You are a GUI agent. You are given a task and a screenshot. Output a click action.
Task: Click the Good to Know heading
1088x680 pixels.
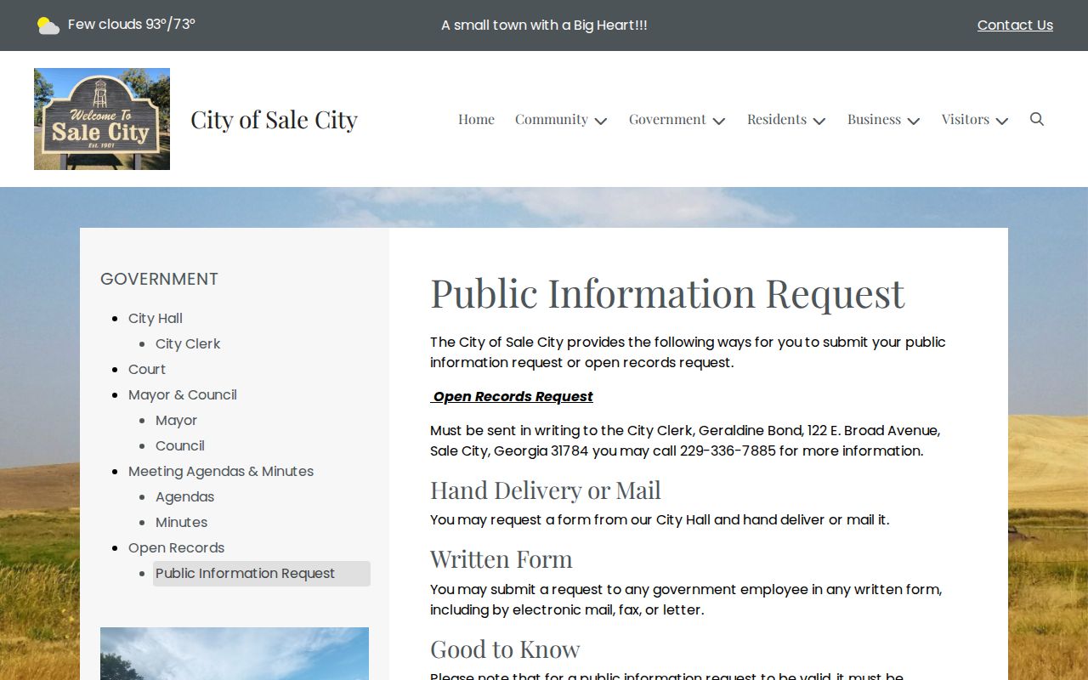505,649
